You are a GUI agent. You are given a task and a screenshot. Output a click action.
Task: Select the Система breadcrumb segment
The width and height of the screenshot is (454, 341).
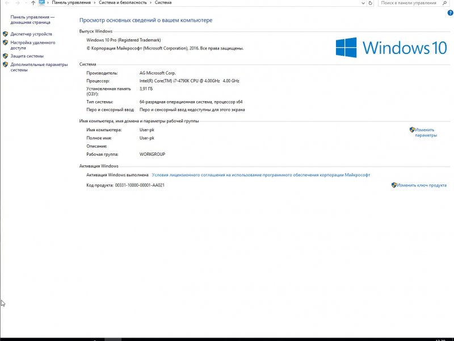[x=163, y=3]
